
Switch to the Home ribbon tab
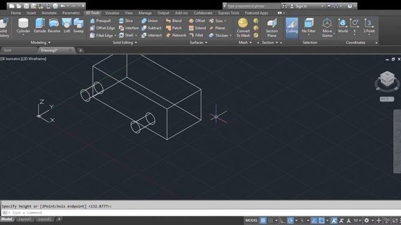tap(16, 13)
